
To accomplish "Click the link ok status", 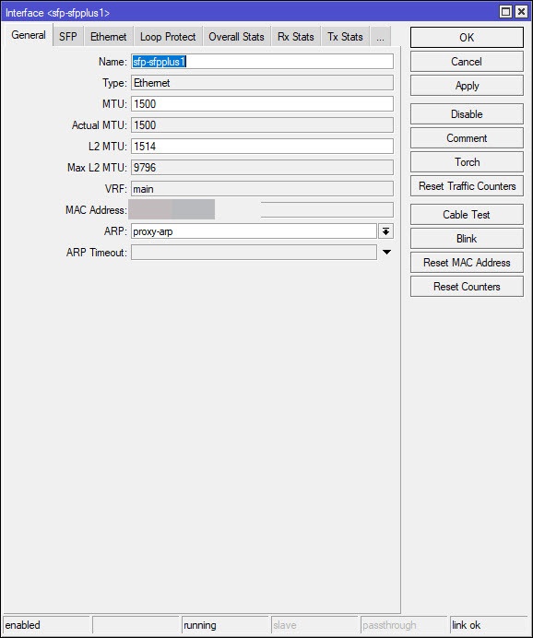I will 490,625.
